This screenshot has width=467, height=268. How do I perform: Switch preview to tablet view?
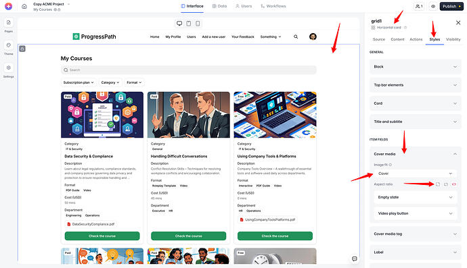[189, 23]
